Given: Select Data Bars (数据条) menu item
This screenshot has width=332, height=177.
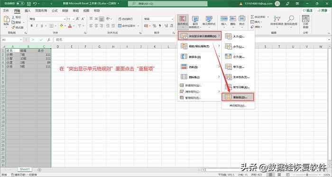Looking at the screenshot, I should (x=199, y=57).
